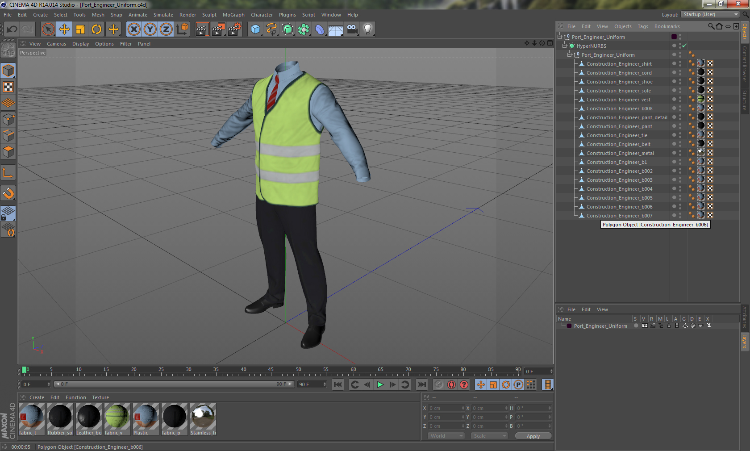
Task: Select the Construction_Engineer_belt object
Action: [x=618, y=144]
